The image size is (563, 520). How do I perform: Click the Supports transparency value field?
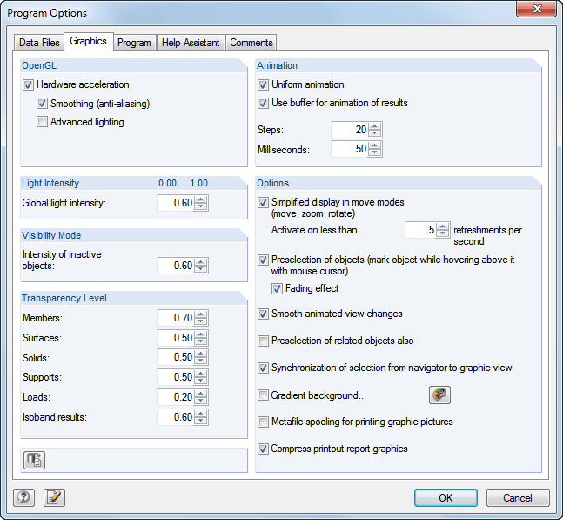click(176, 377)
